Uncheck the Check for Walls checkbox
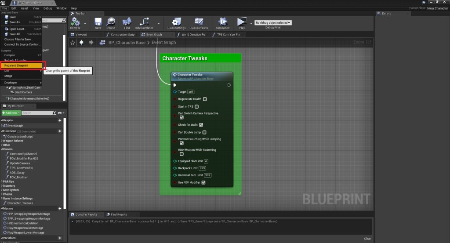The image size is (450, 243). click(x=201, y=125)
